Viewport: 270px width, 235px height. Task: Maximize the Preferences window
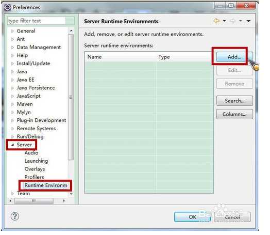231,6
